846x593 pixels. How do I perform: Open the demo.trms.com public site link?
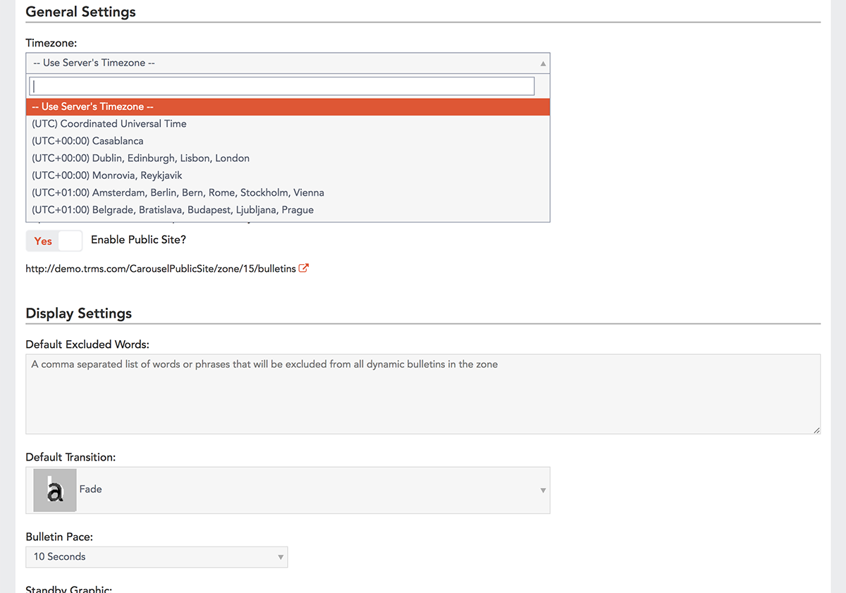click(160, 269)
